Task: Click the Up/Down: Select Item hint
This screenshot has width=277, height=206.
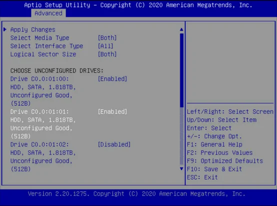Action: pos(221,120)
